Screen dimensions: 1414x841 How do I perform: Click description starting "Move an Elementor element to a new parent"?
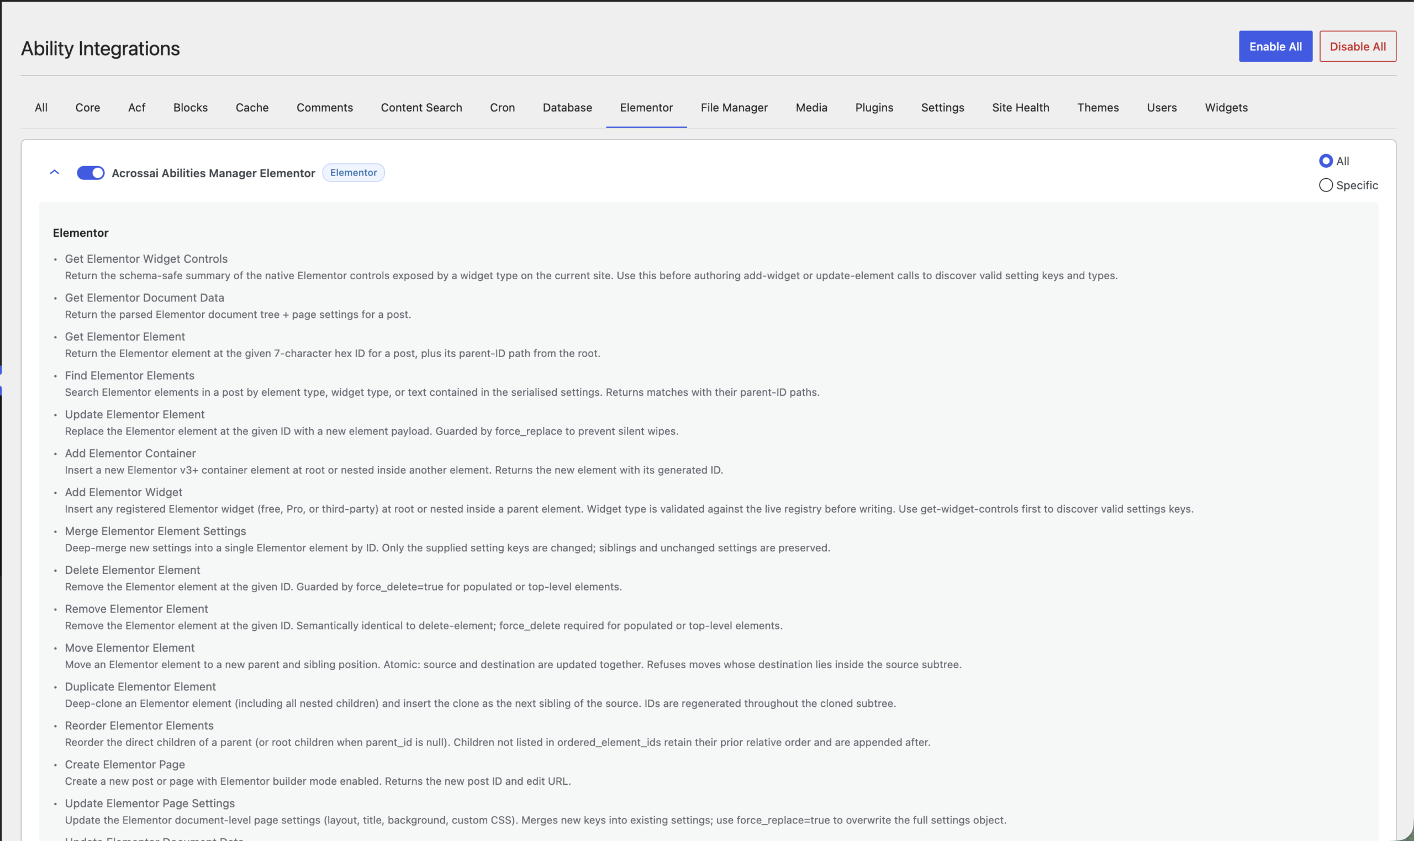coord(513,665)
